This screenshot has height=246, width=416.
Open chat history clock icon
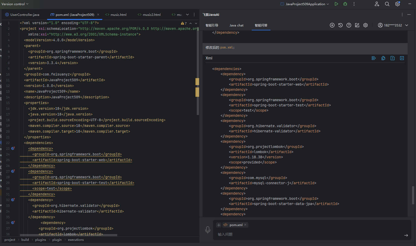(x=341, y=25)
